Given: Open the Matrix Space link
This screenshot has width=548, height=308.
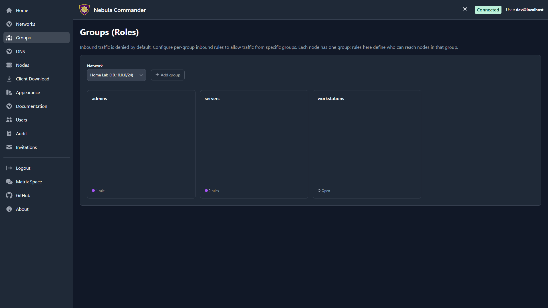Looking at the screenshot, I should 37,182.
